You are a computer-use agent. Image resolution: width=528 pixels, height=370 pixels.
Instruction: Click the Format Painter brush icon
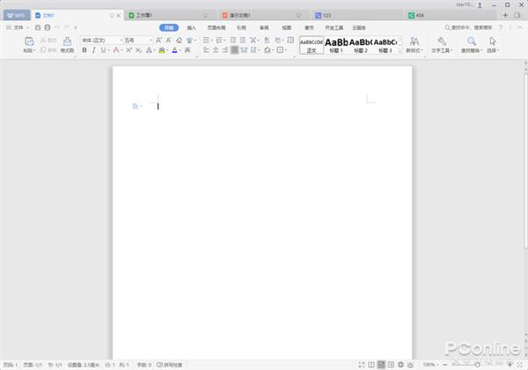click(67, 41)
